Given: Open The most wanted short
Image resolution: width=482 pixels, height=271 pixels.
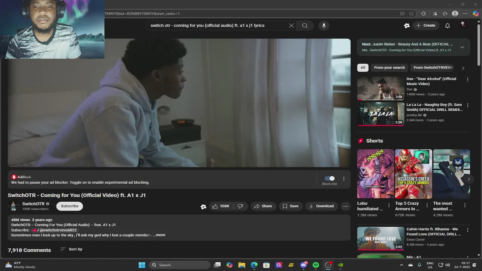Looking at the screenshot, I should click(451, 174).
